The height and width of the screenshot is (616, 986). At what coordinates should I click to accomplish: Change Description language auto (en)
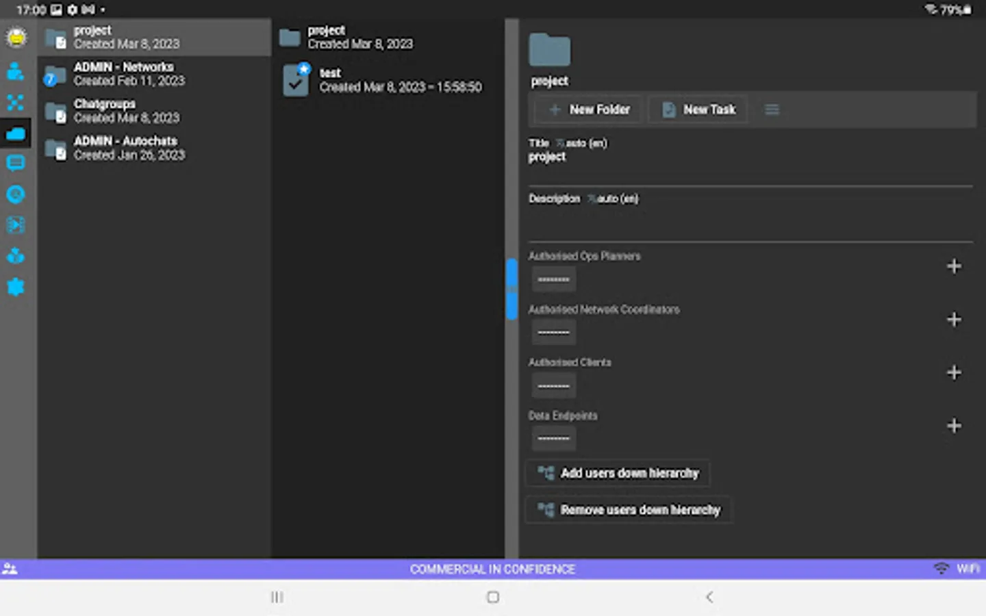click(613, 198)
